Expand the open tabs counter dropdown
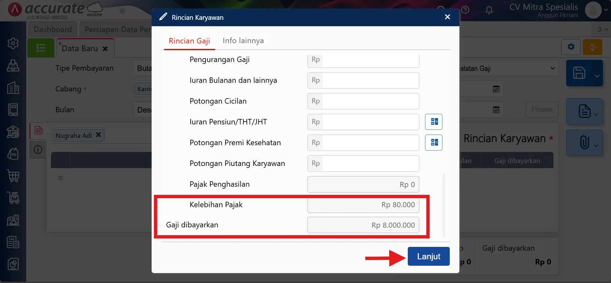The width and height of the screenshot is (611, 283). pos(602,29)
